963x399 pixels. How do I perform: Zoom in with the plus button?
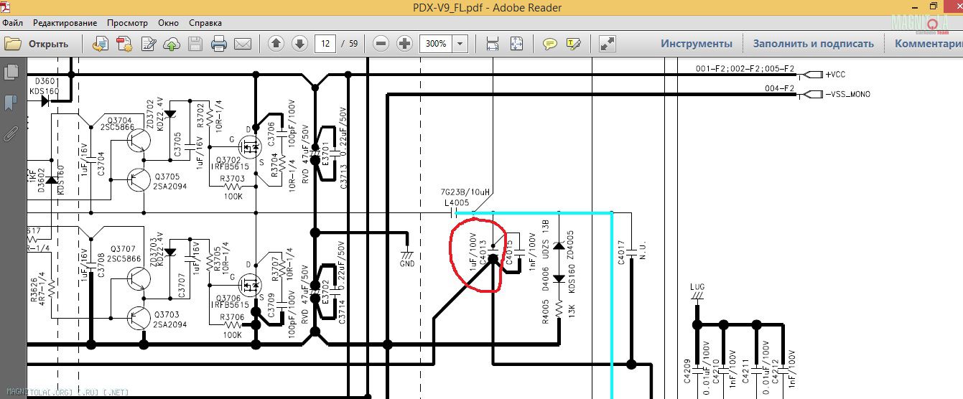point(404,44)
